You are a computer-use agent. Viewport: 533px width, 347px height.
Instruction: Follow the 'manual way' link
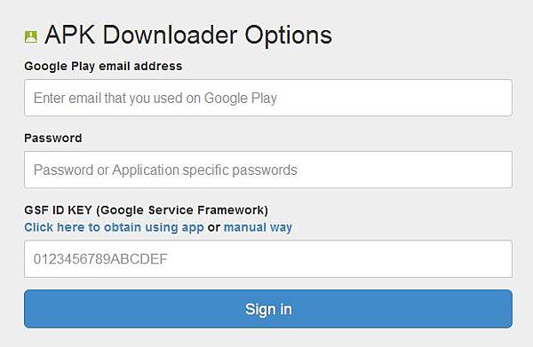(258, 227)
